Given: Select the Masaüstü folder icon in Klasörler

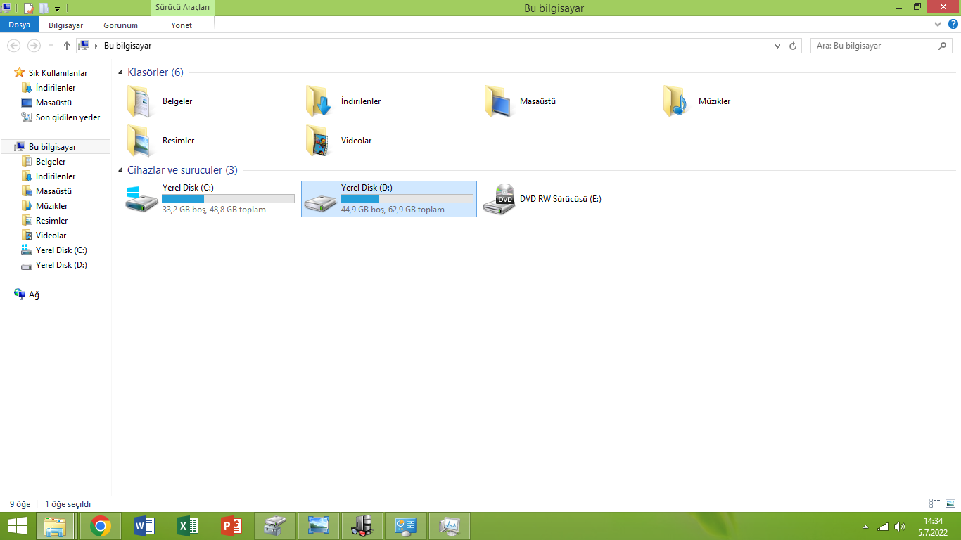Looking at the screenshot, I should click(498, 101).
